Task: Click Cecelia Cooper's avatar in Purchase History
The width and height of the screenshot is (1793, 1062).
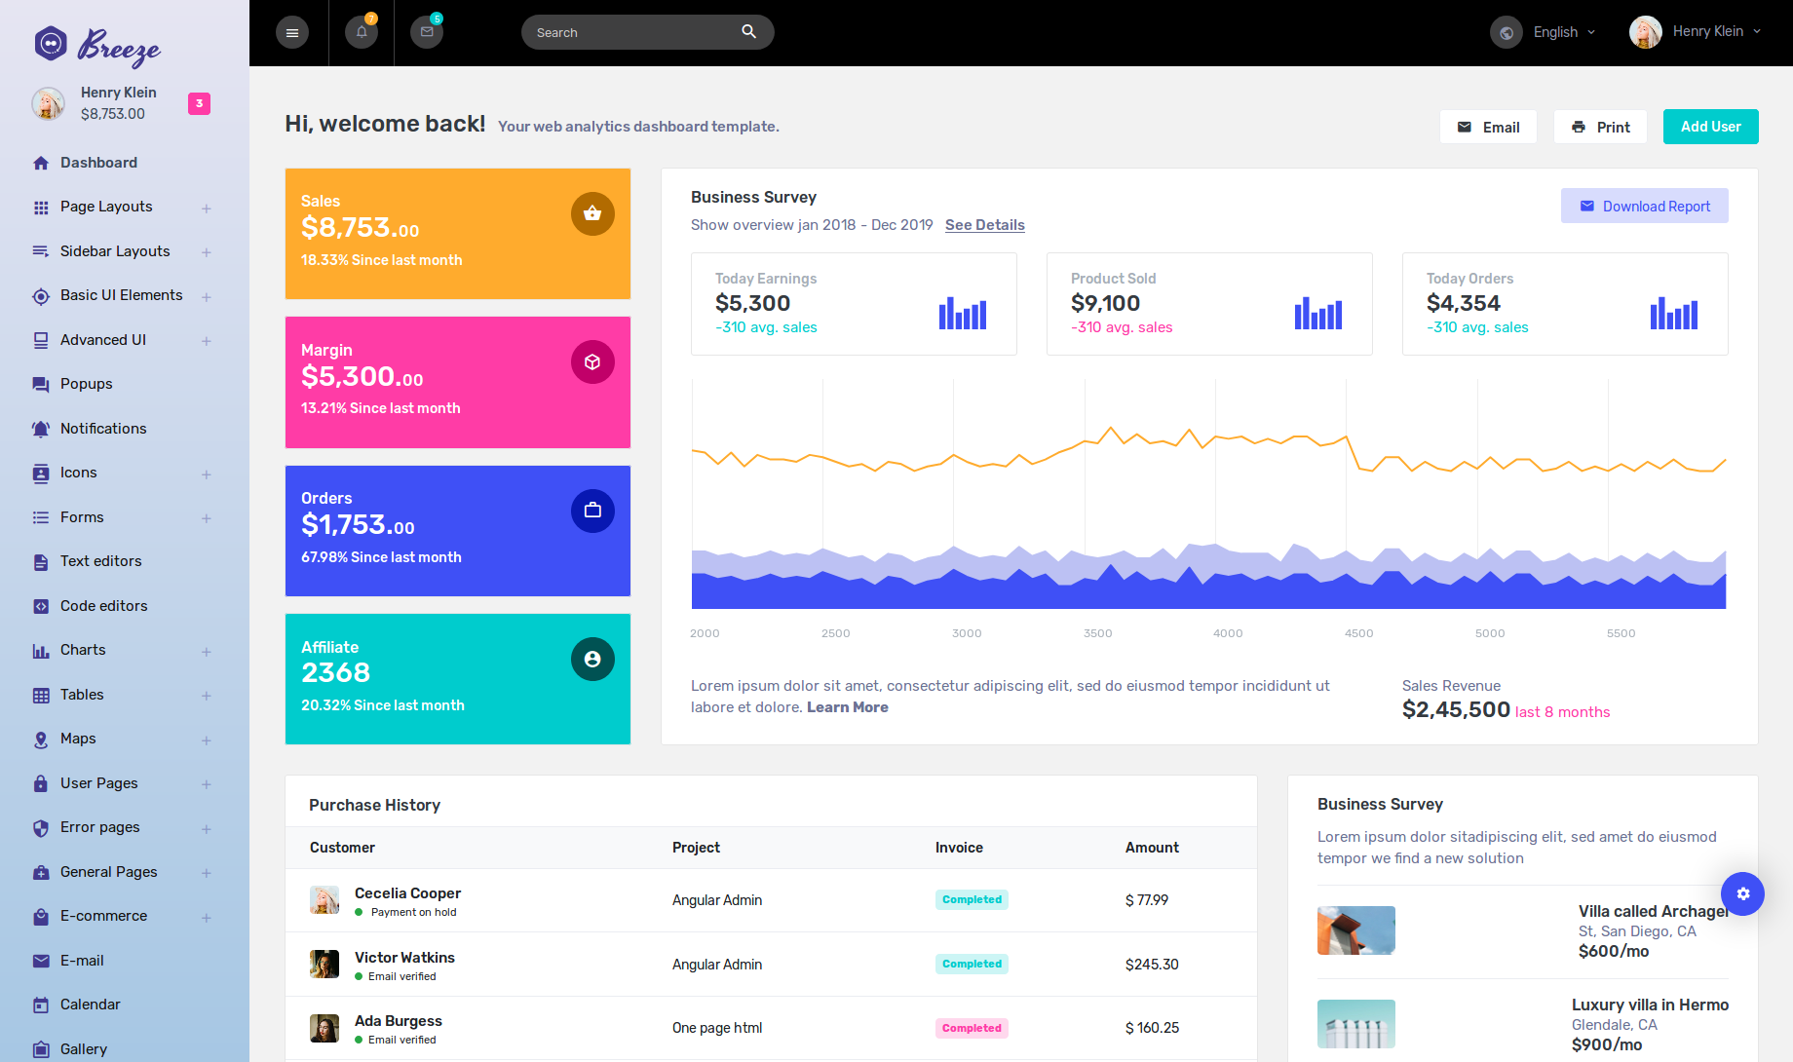Action: coord(324,900)
